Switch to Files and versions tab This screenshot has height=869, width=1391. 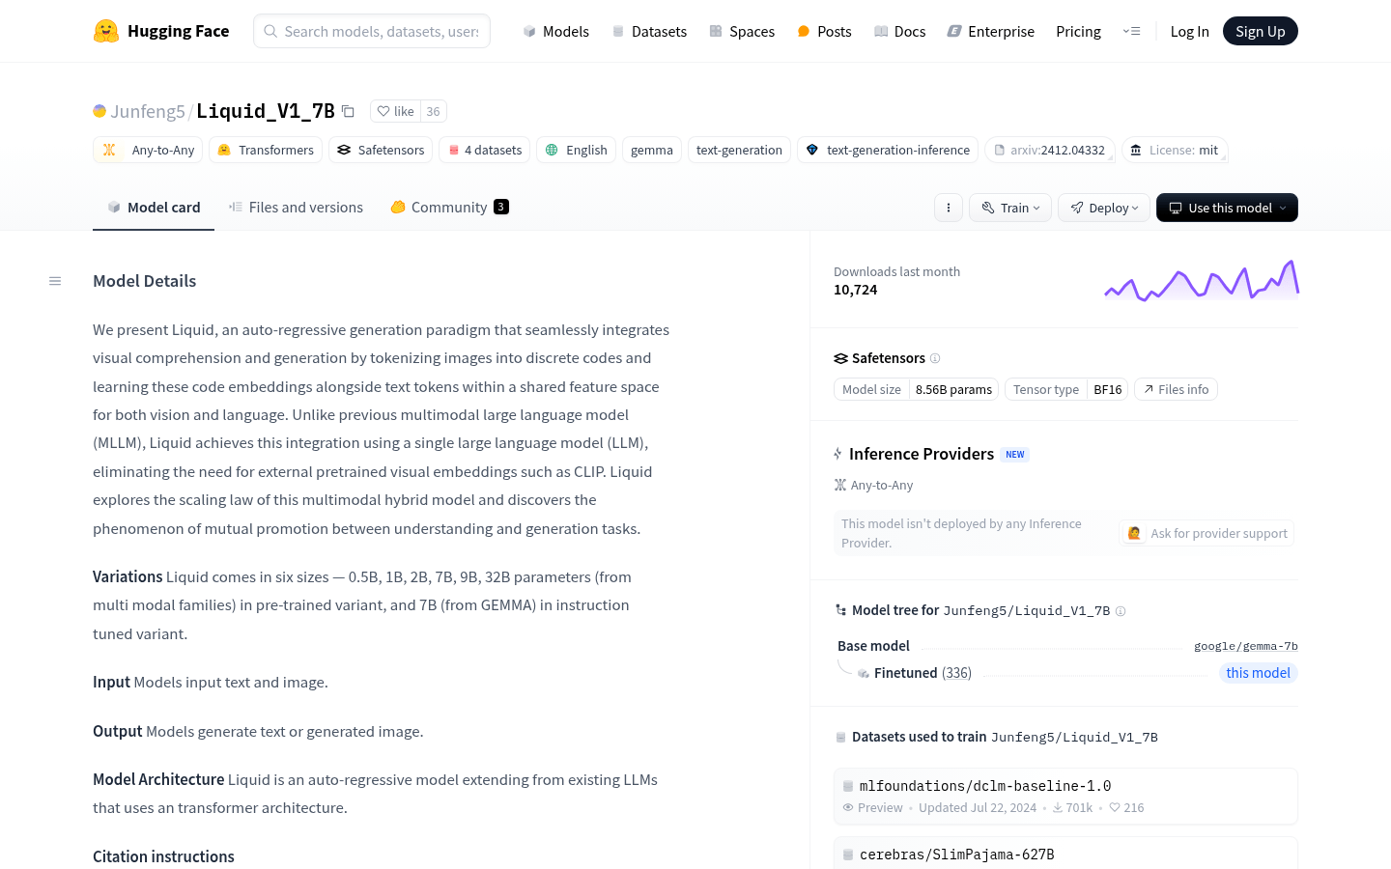pos(296,207)
